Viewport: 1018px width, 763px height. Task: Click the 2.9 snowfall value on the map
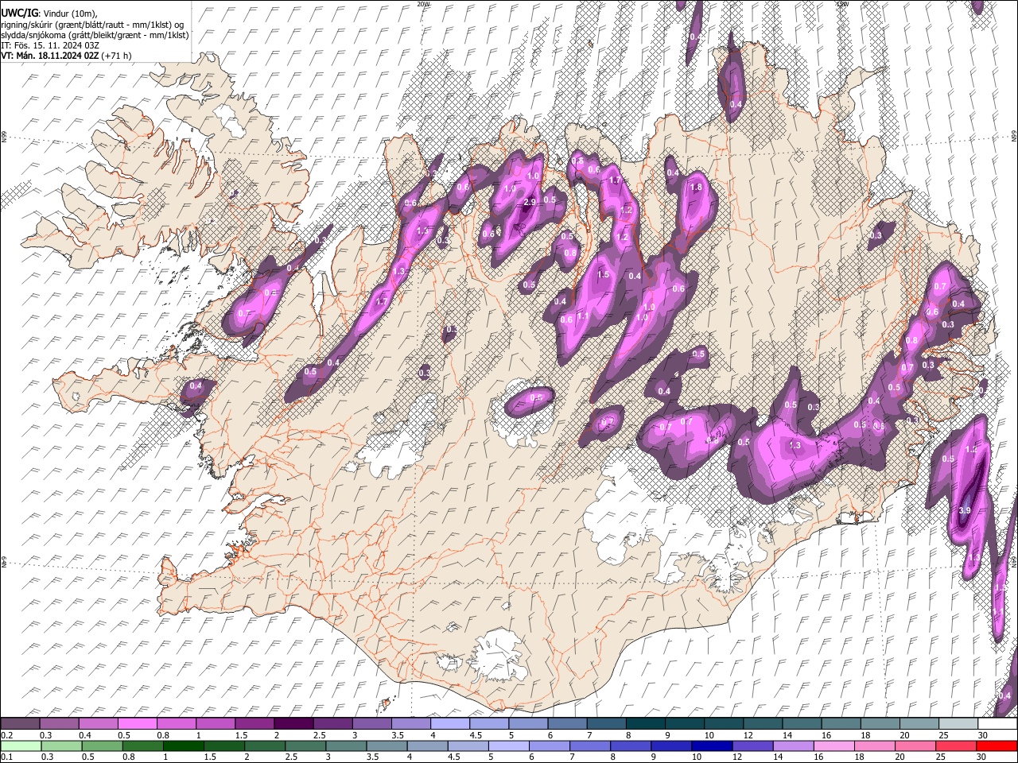[x=530, y=202]
